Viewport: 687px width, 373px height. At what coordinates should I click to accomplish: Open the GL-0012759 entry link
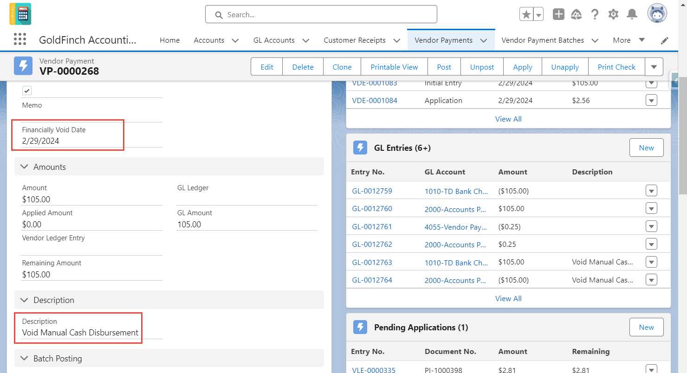coord(372,191)
